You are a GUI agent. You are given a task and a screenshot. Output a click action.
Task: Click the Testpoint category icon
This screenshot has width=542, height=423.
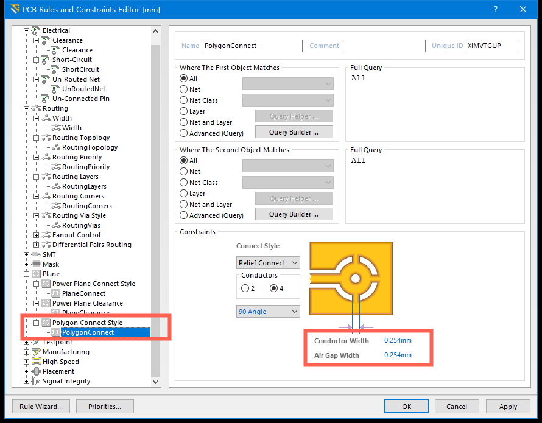click(x=36, y=342)
